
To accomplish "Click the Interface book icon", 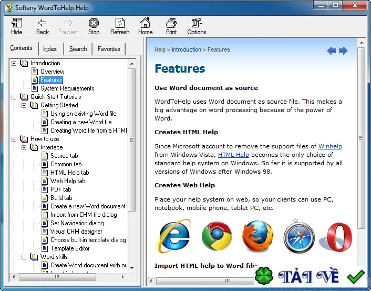I will click(x=34, y=147).
